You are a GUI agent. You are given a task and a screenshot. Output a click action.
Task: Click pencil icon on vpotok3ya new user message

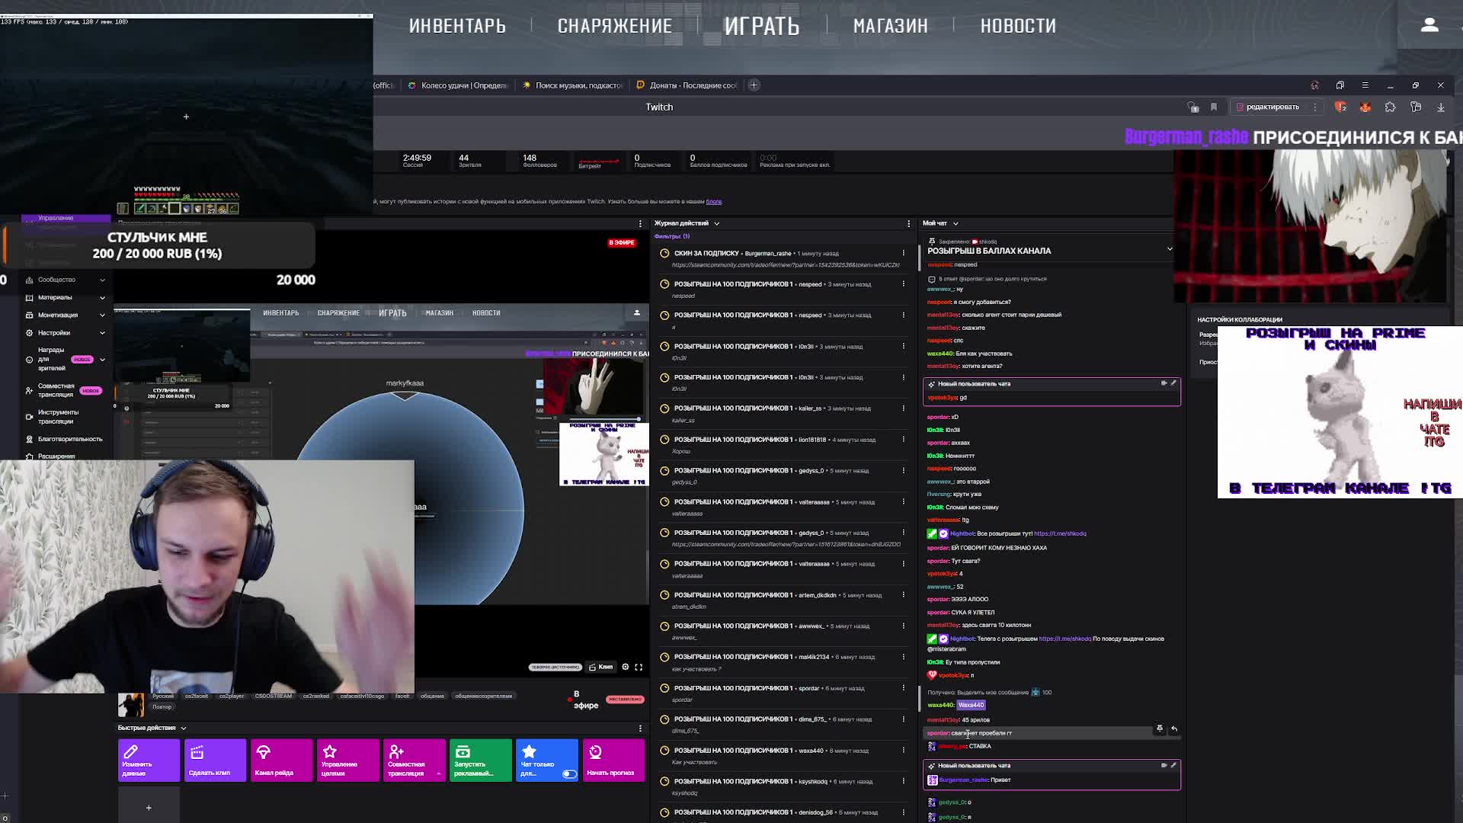pos(1173,383)
